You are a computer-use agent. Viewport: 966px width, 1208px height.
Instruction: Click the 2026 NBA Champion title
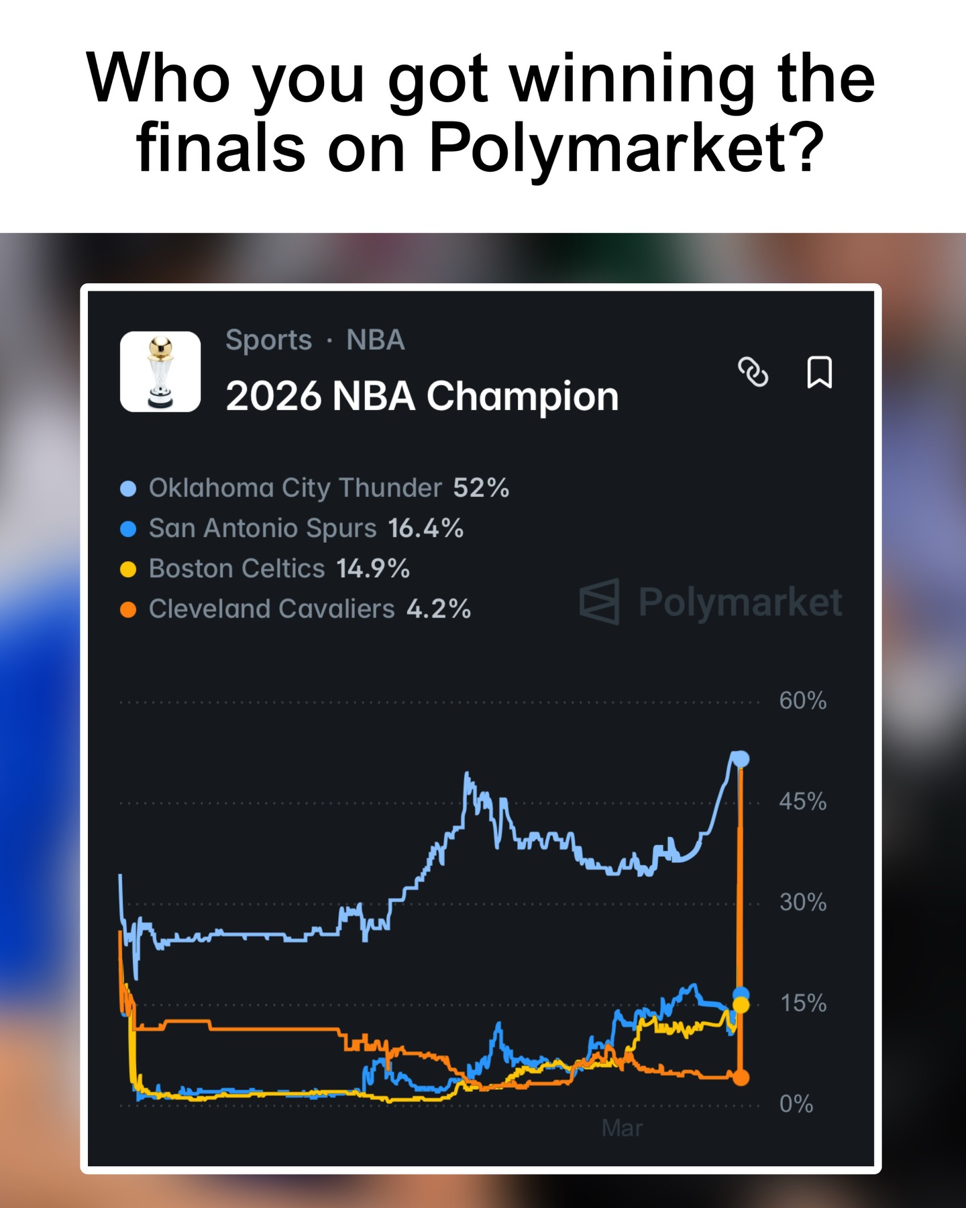click(422, 396)
